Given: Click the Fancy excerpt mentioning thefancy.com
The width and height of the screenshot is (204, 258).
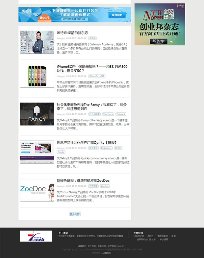Looking at the screenshot, I should tap(93, 124).
